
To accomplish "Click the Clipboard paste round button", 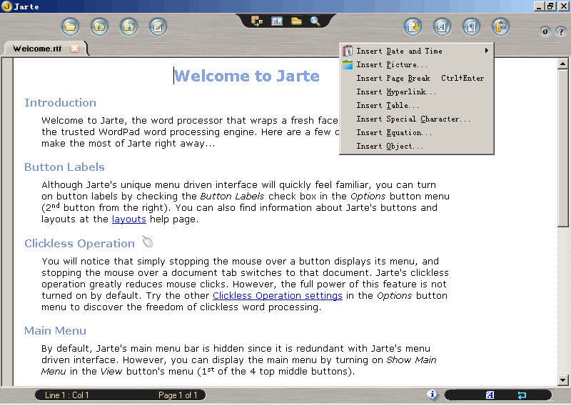I will coord(501,26).
